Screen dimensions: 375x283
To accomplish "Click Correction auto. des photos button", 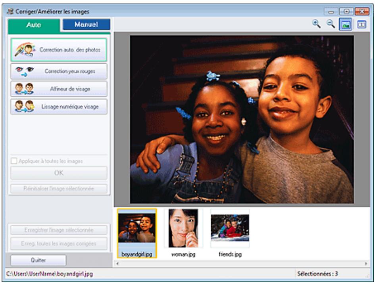I will [x=59, y=50].
